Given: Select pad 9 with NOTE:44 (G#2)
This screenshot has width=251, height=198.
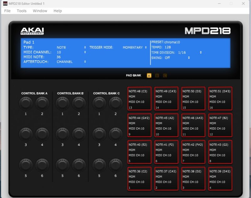Looking at the screenshot, I should click(139, 125).
